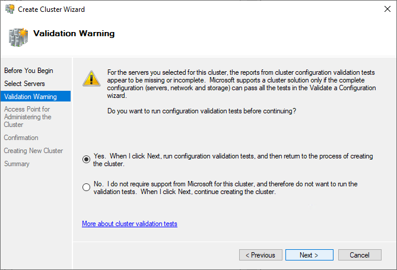Screen dimensions: 397x270
Task: Click Access Point for Administering the Cluster
Action: point(28,117)
